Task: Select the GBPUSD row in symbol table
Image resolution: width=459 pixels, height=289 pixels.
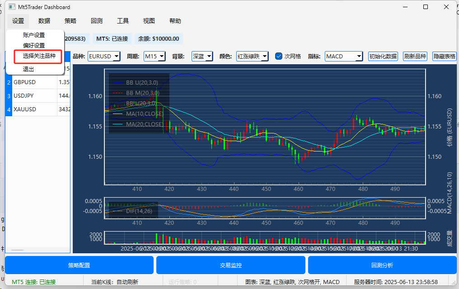Action: click(41, 82)
